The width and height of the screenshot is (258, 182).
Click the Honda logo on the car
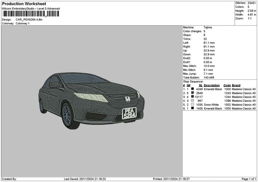click(x=127, y=99)
